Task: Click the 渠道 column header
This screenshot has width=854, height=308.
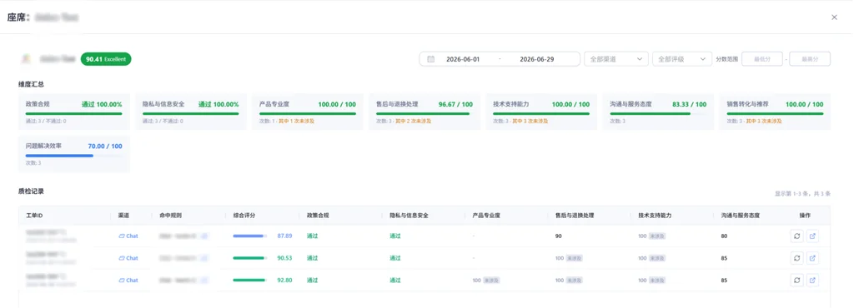Action: pyautogui.click(x=123, y=216)
